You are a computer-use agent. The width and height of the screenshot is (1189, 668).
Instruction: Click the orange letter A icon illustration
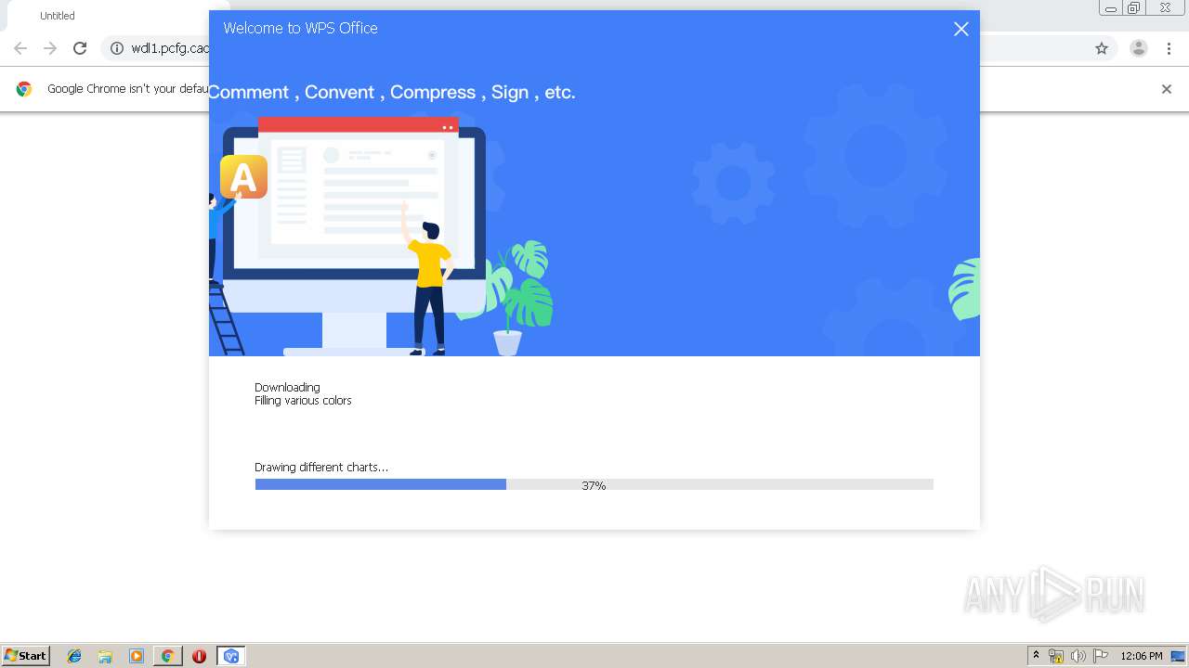[x=243, y=176]
